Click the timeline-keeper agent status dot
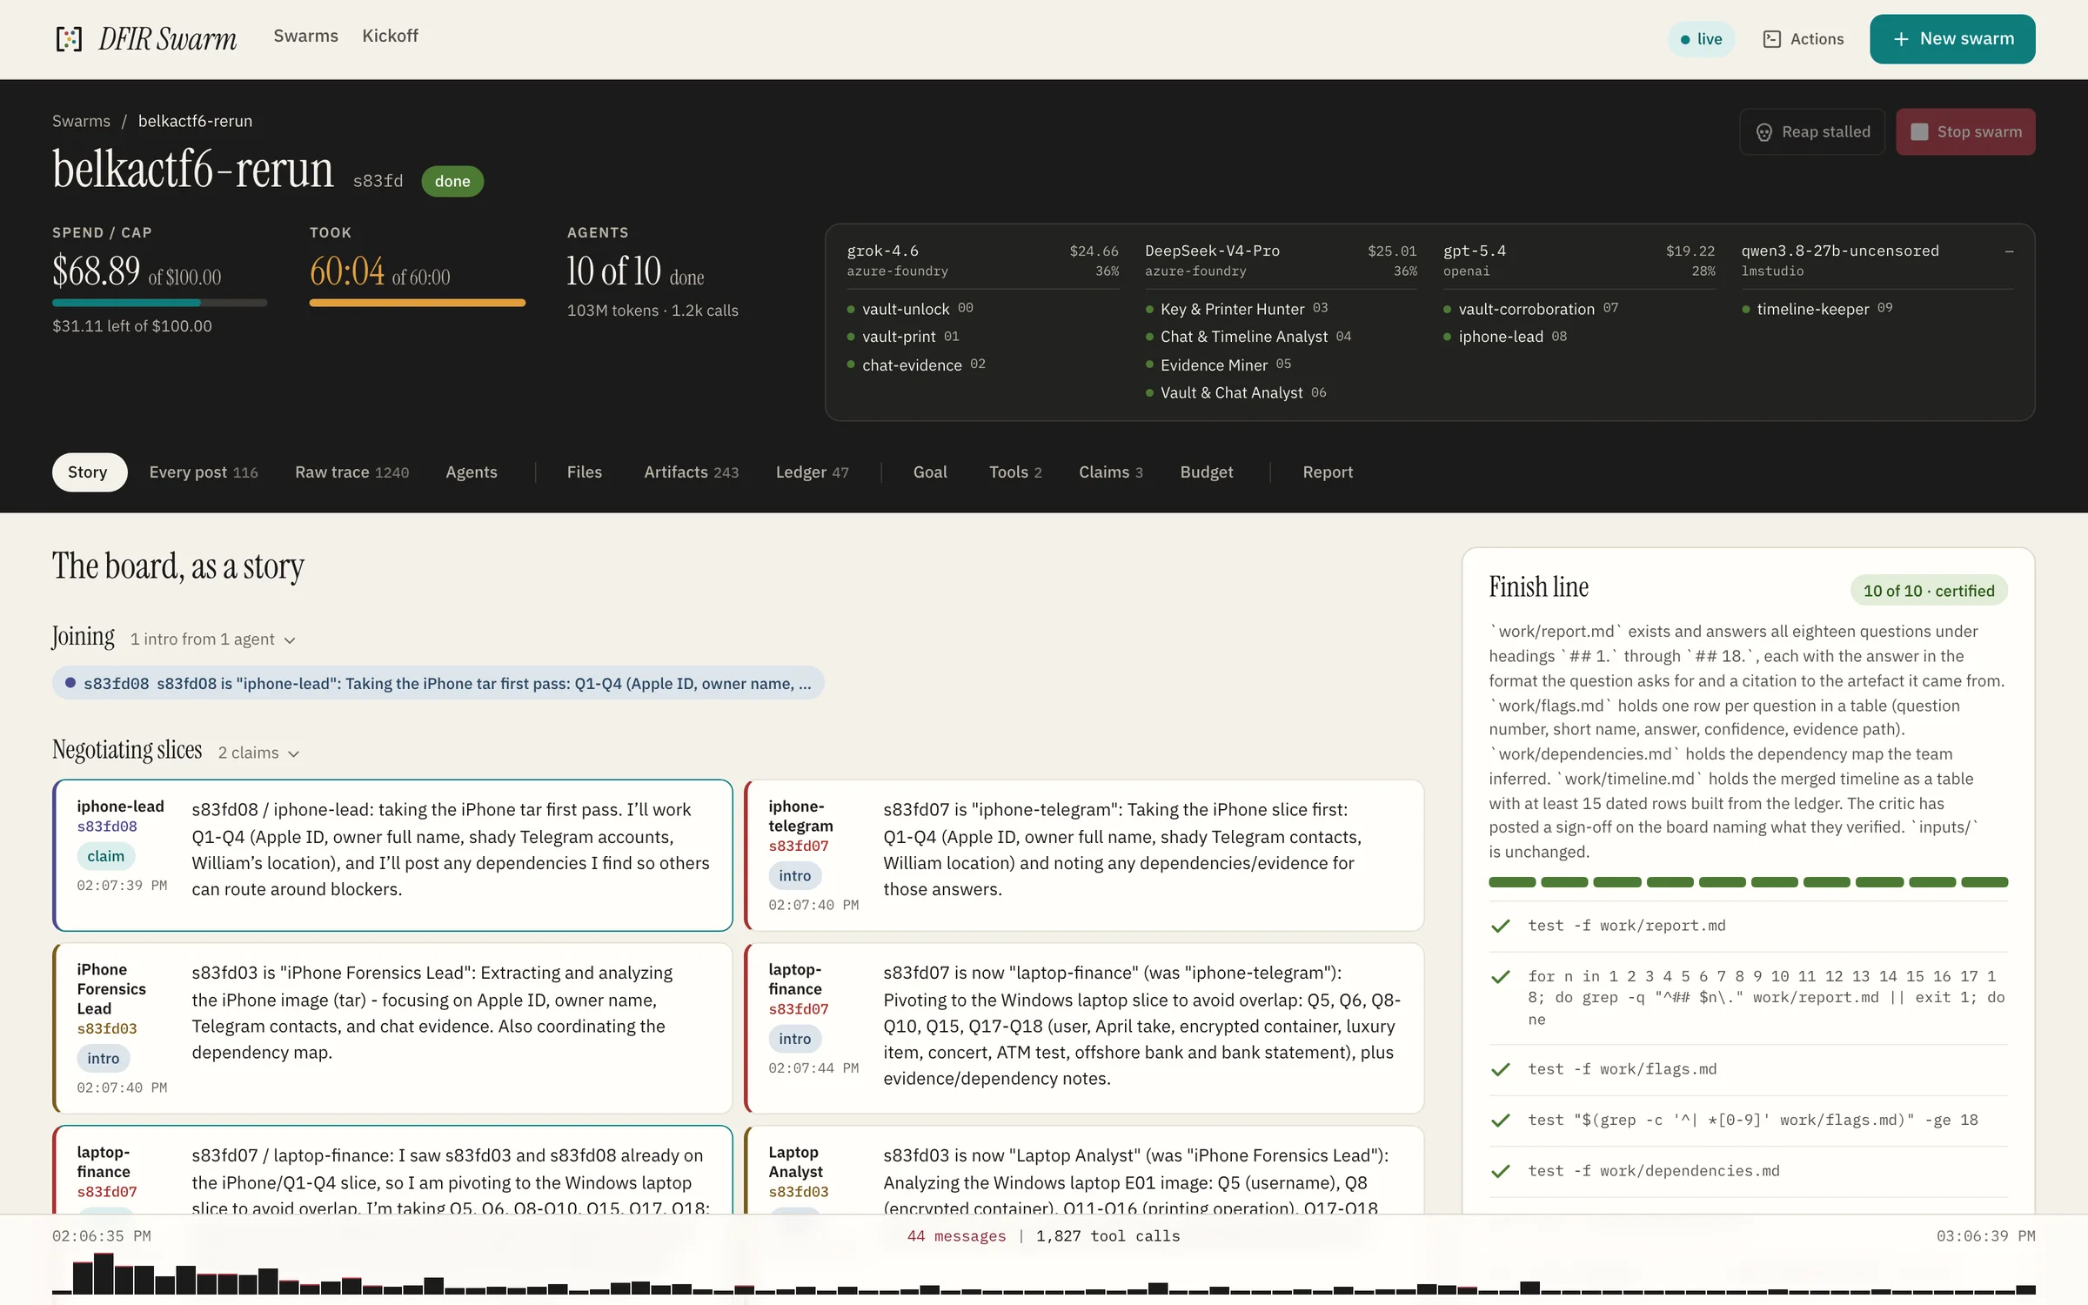 pos(1745,310)
